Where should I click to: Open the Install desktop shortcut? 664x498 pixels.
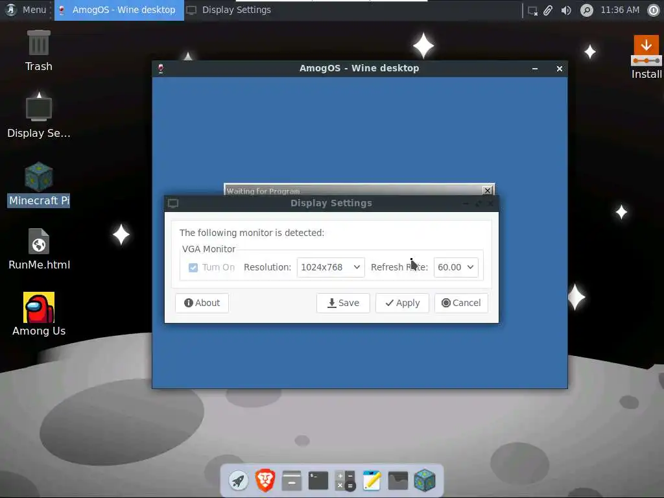[646, 57]
